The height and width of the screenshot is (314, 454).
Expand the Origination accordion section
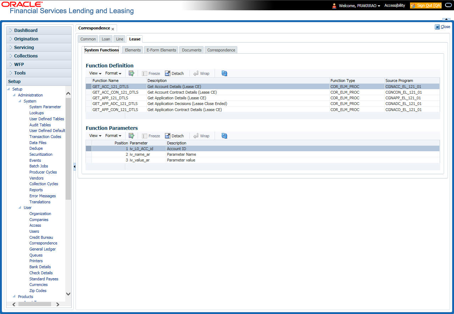point(39,39)
